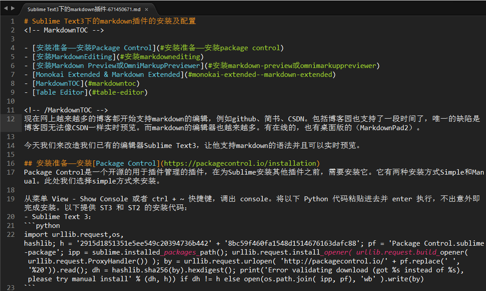Close the markdown file tab

click(147, 10)
